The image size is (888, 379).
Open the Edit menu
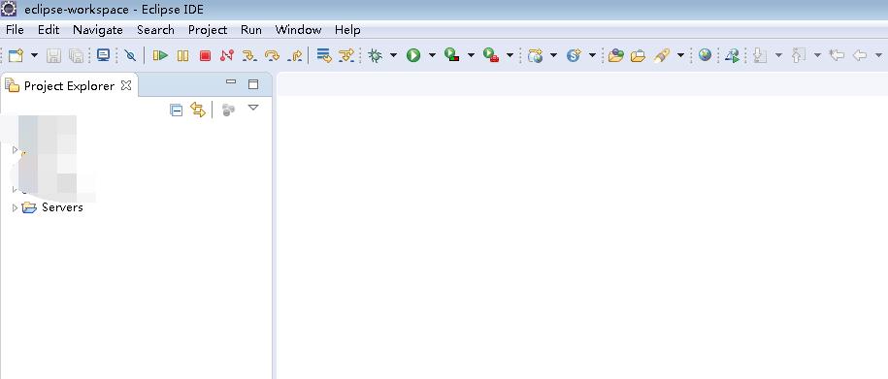(49, 30)
